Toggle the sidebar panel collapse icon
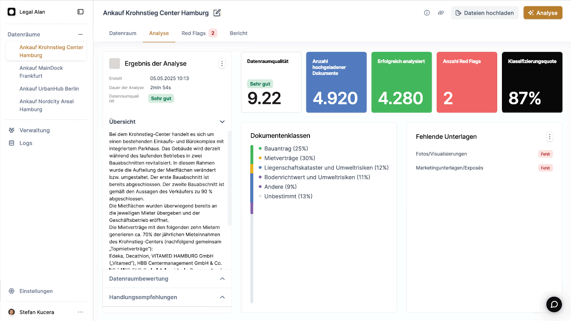Screen dimensions: 571x321 (x=80, y=12)
